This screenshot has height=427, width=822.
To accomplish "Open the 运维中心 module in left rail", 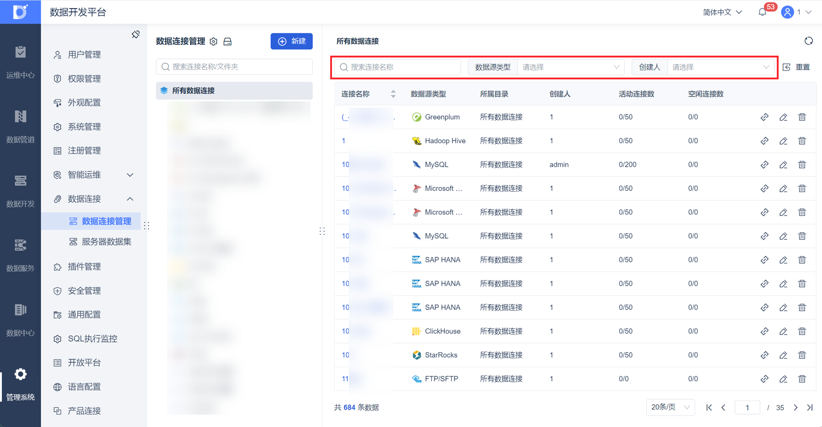I will [21, 62].
